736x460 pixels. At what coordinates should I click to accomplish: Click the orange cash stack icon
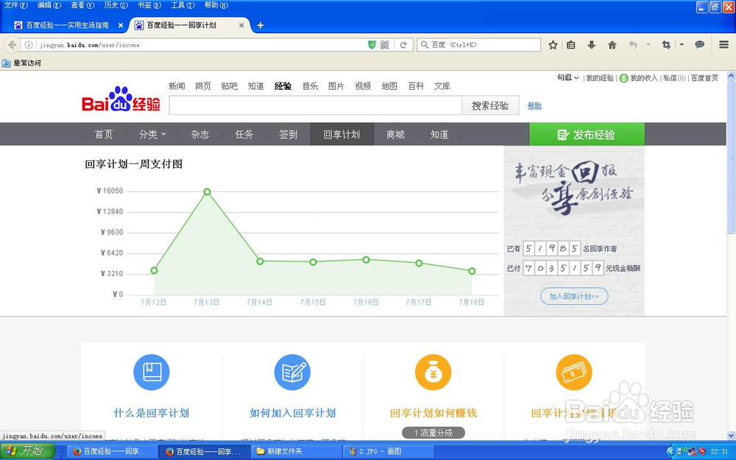(x=573, y=372)
